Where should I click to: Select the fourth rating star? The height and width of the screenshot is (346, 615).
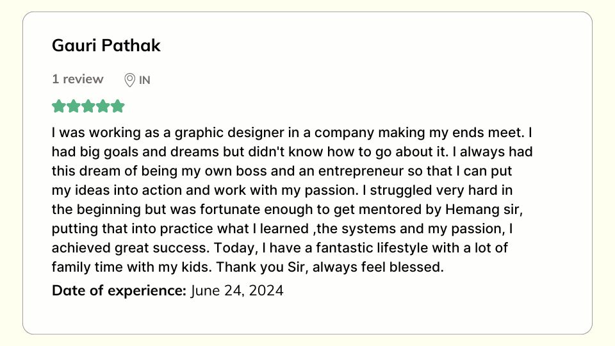point(103,106)
